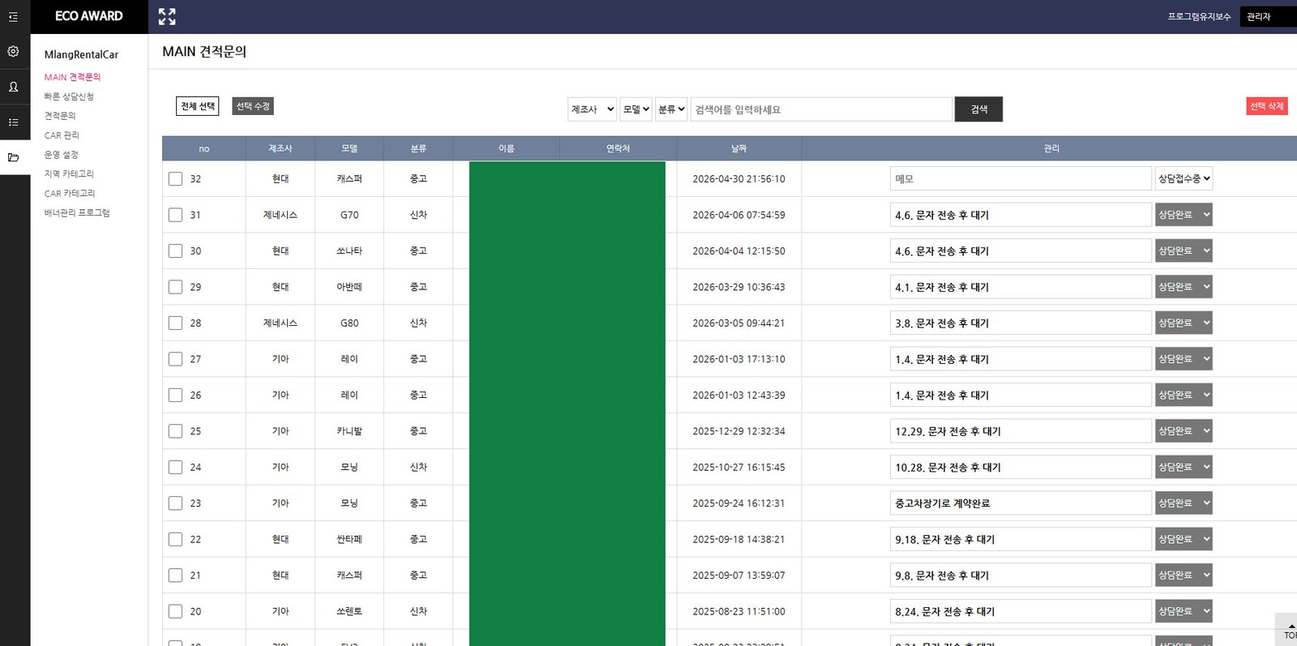Click the user profile icon in sidebar
The width and height of the screenshot is (1297, 646).
pos(13,87)
